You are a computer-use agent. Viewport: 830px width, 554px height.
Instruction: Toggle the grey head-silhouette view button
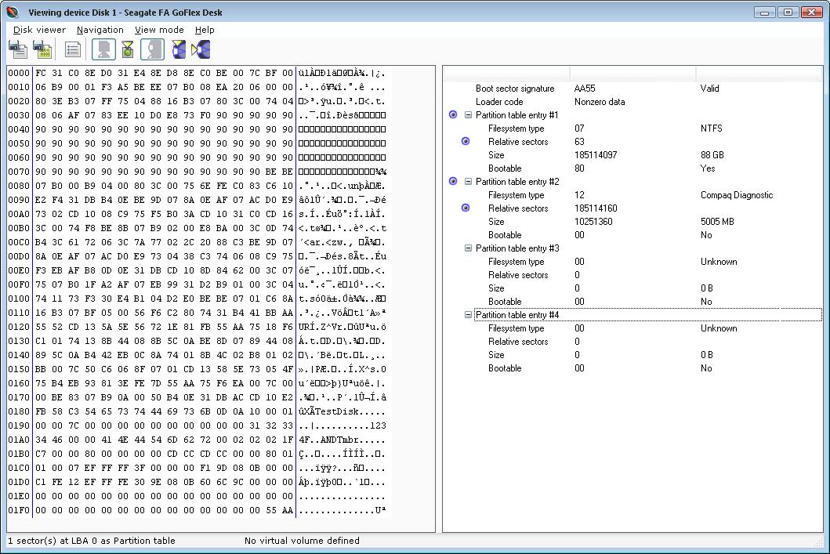pos(153,49)
